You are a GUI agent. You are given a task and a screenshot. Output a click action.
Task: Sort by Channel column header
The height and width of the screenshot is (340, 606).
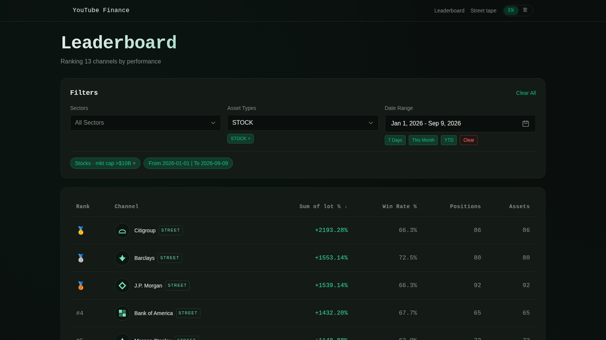point(126,206)
